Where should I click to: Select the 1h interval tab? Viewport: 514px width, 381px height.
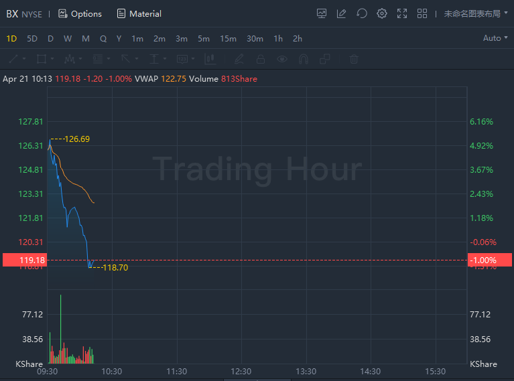click(x=278, y=38)
